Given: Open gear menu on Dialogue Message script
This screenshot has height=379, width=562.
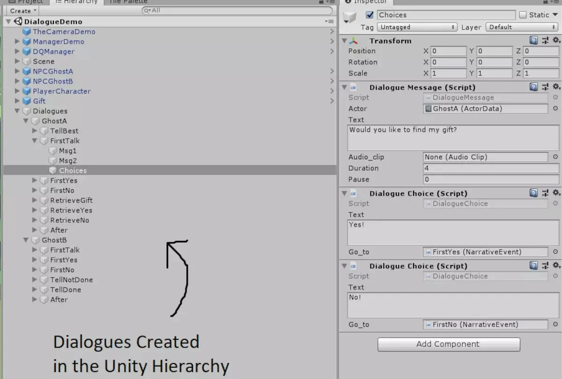Looking at the screenshot, I should point(556,87).
